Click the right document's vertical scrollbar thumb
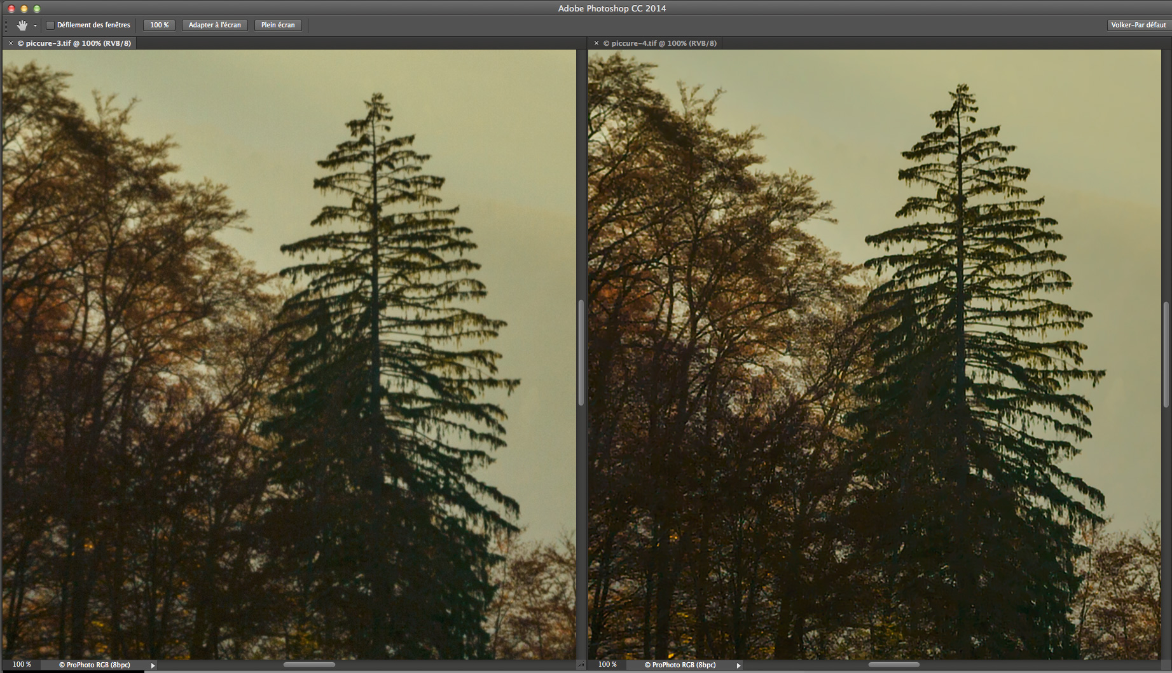 tap(1166, 354)
